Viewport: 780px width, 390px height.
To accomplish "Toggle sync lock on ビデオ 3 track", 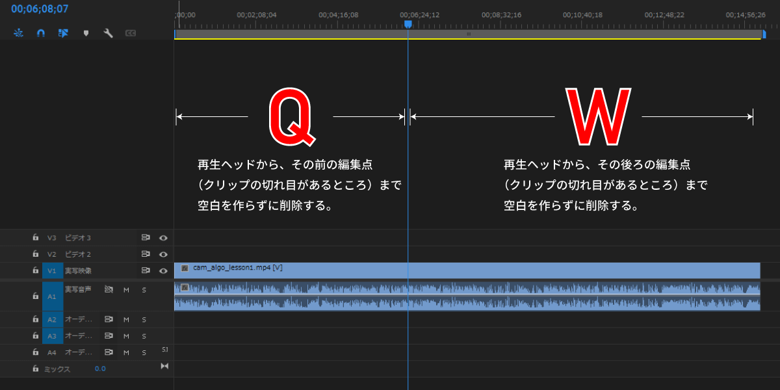I will (146, 238).
